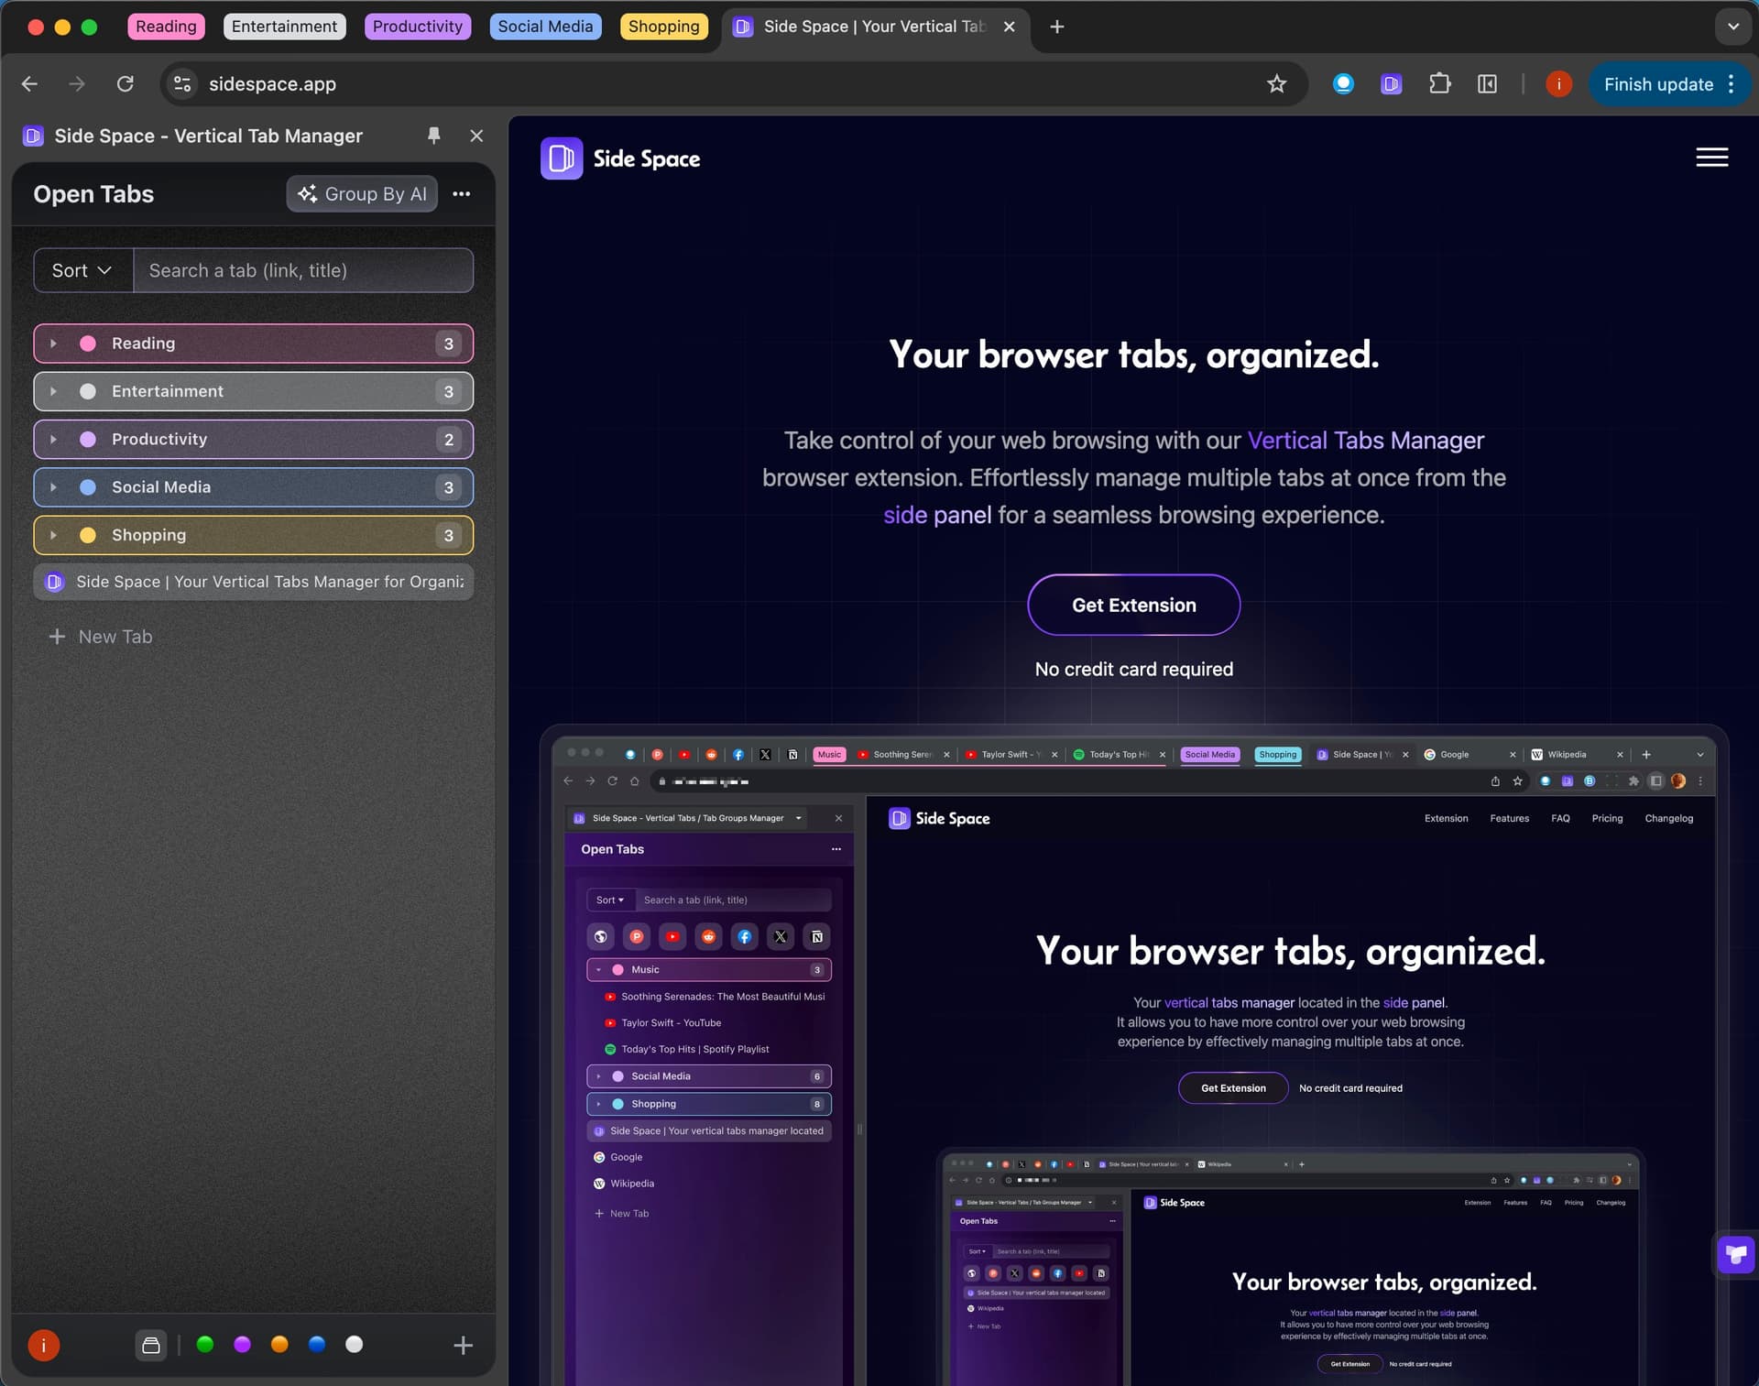Expand the Social Media tab group
This screenshot has width=1759, height=1386.
53,487
